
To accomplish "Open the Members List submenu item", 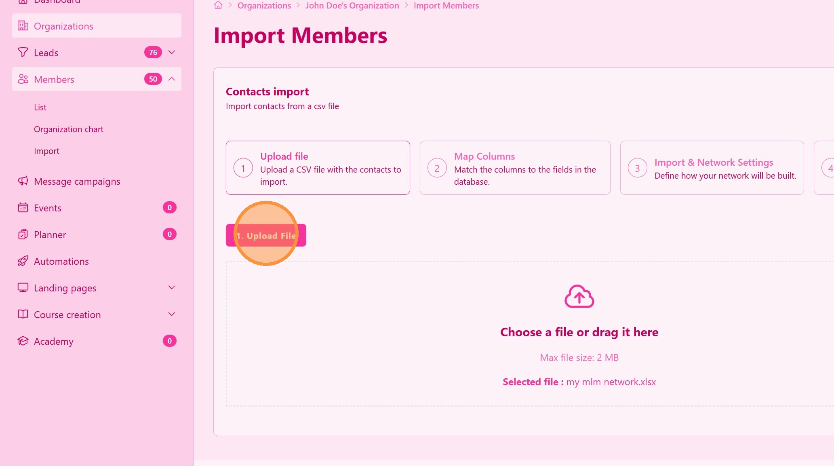I will [40, 108].
